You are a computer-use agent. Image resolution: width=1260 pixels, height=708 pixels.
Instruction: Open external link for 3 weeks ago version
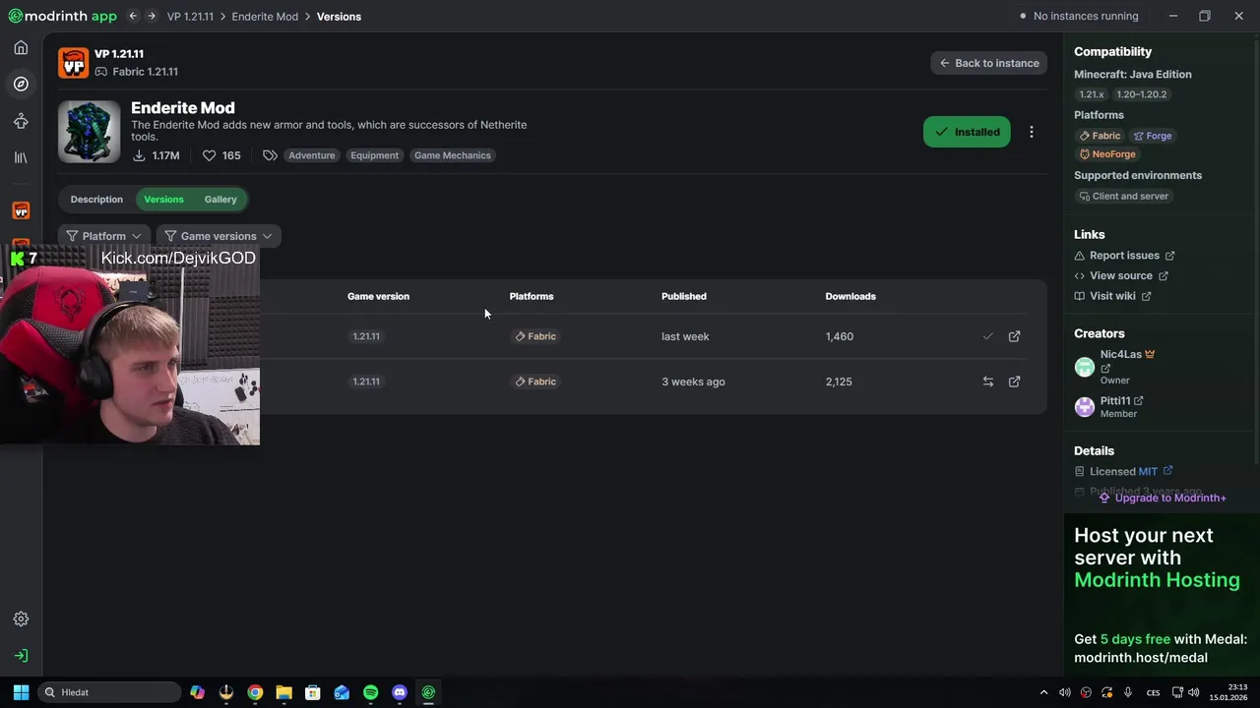click(x=1014, y=382)
